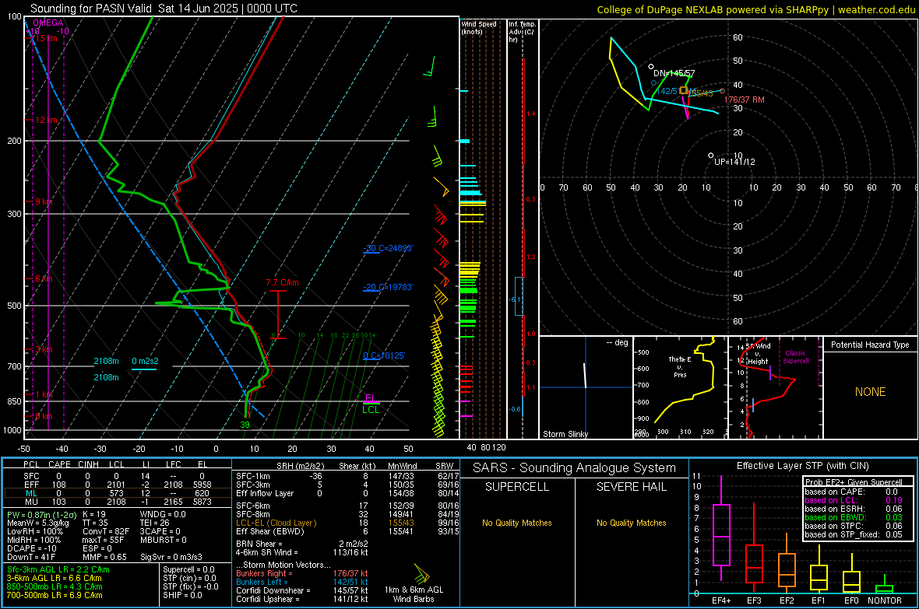The height and width of the screenshot is (609, 919).
Task: Click the Sfc-3km AGL LR value
Action: [x=58, y=569]
